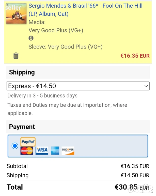Click the shipping cost €14.50 EUR
This screenshot has height=196, width=156.
[135, 175]
